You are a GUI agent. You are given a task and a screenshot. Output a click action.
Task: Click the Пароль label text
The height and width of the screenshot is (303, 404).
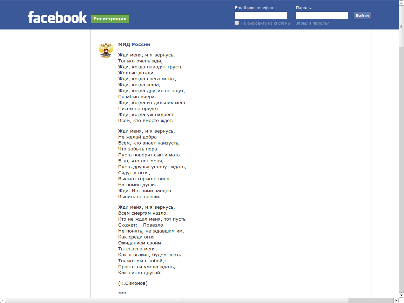point(303,8)
